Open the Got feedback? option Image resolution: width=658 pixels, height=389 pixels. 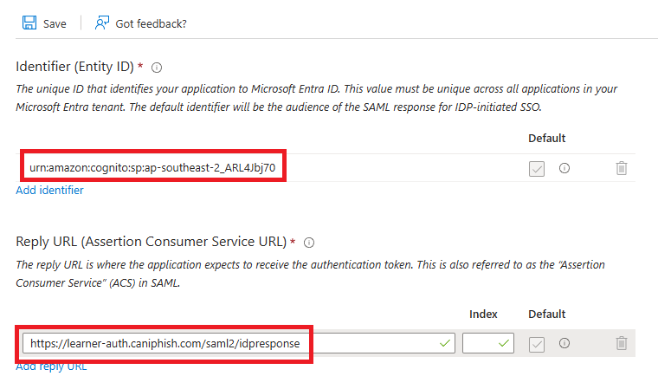pyautogui.click(x=140, y=23)
